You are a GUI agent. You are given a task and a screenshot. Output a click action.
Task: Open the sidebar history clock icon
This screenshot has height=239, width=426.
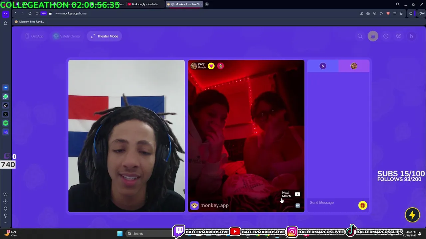point(5,201)
